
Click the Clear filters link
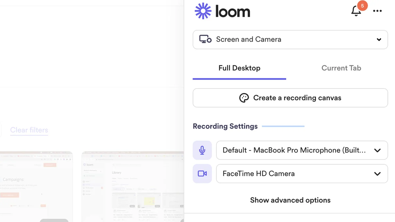click(x=29, y=130)
